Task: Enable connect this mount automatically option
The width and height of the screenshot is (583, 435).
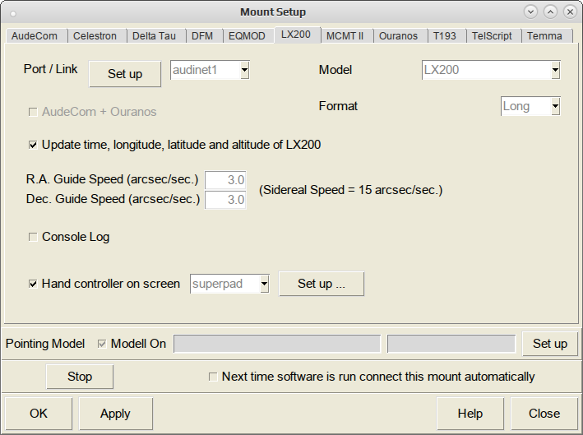Action: pos(213,377)
